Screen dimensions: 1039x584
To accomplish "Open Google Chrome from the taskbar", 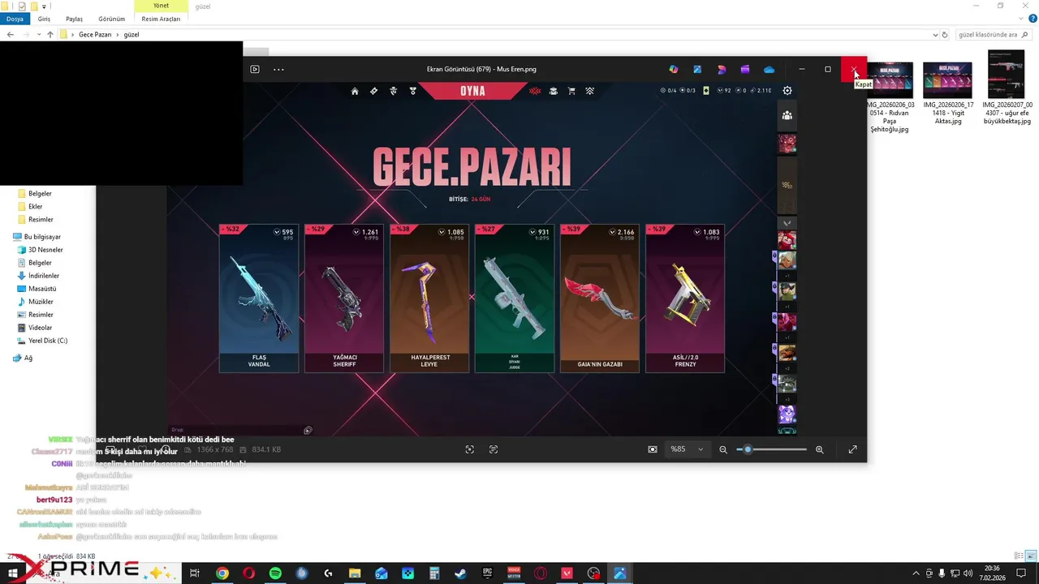I will [222, 573].
